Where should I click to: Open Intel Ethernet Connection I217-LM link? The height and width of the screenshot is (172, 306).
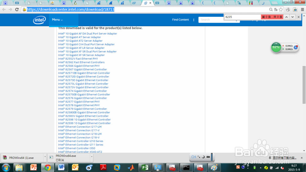pos(80,127)
